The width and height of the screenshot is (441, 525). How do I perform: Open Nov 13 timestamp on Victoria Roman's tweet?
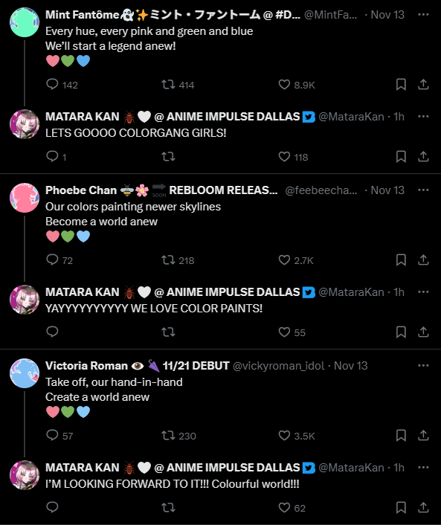coord(350,366)
